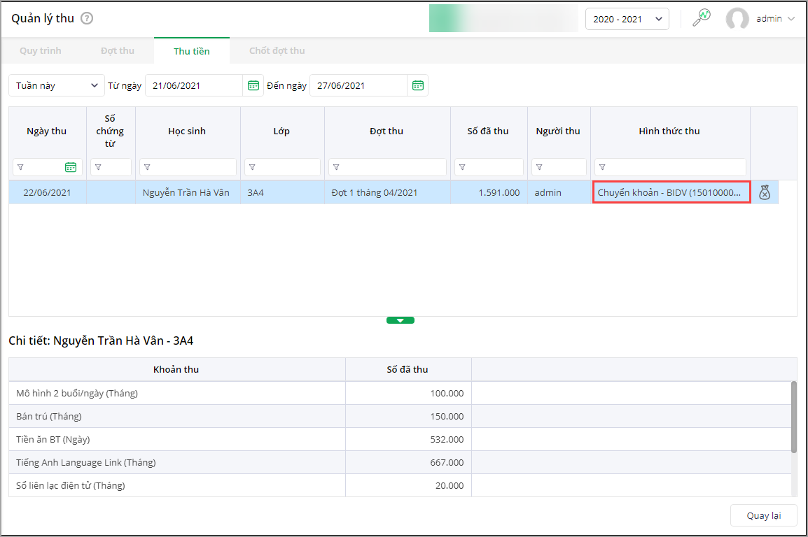Select Sổ liên lạc điện tử (Tháng) row
The height and width of the screenshot is (537, 808).
[x=400, y=485]
